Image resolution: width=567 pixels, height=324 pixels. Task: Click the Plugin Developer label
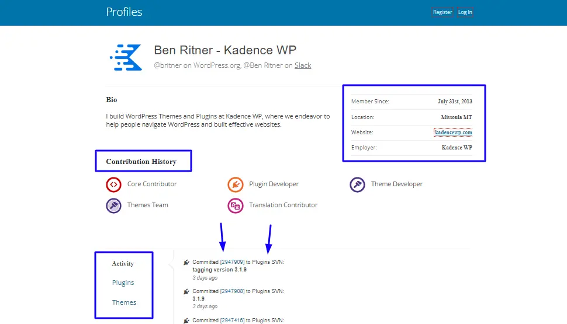coord(274,184)
